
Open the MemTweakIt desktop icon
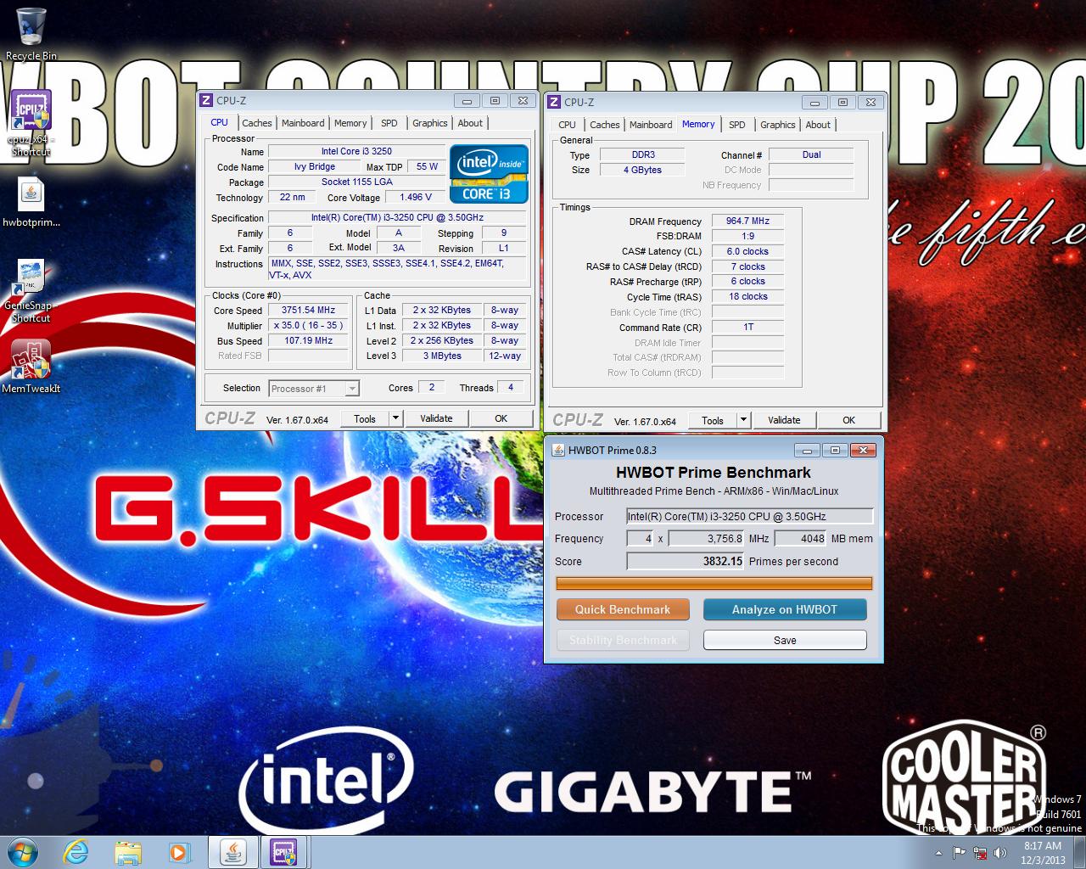pos(31,367)
